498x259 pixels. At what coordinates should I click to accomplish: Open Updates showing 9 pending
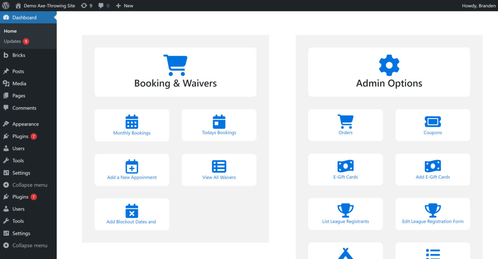13,41
